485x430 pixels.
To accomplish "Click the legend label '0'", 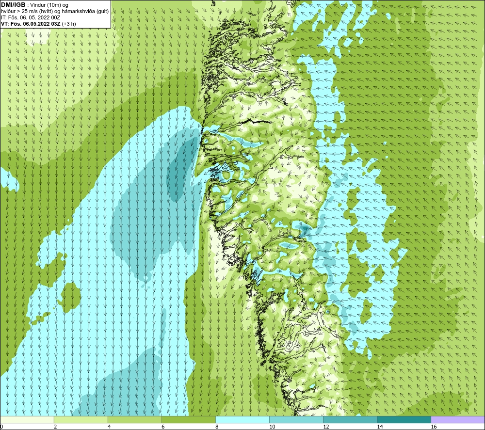I will click(x=1, y=427).
